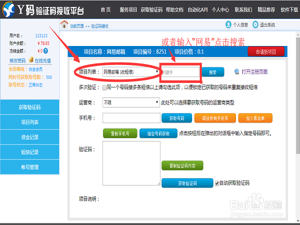Screen dimensions: 300x225
Task: Click the orange 加入黑名单 button
Action: tap(255, 118)
